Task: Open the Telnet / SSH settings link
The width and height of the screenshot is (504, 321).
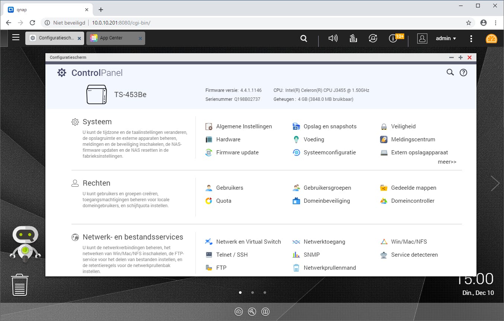Action: tap(232, 255)
